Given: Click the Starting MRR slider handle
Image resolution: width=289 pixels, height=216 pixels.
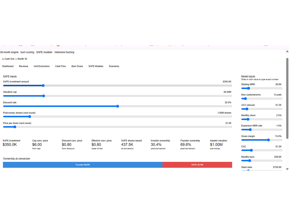Looking at the screenshot, I should click(249, 88).
